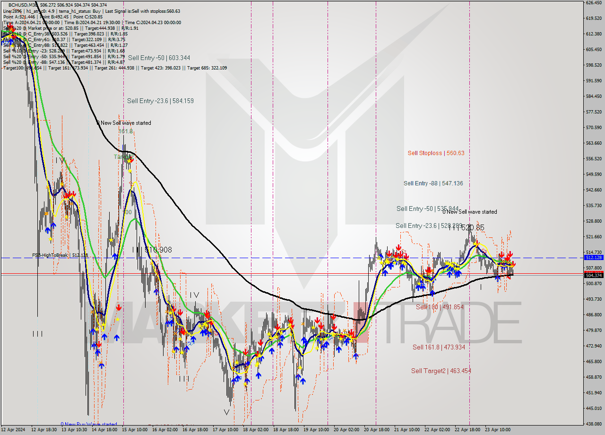605x435 pixels.
Task: Click the 598.580 price axis value
Action: pyautogui.click(x=593, y=65)
